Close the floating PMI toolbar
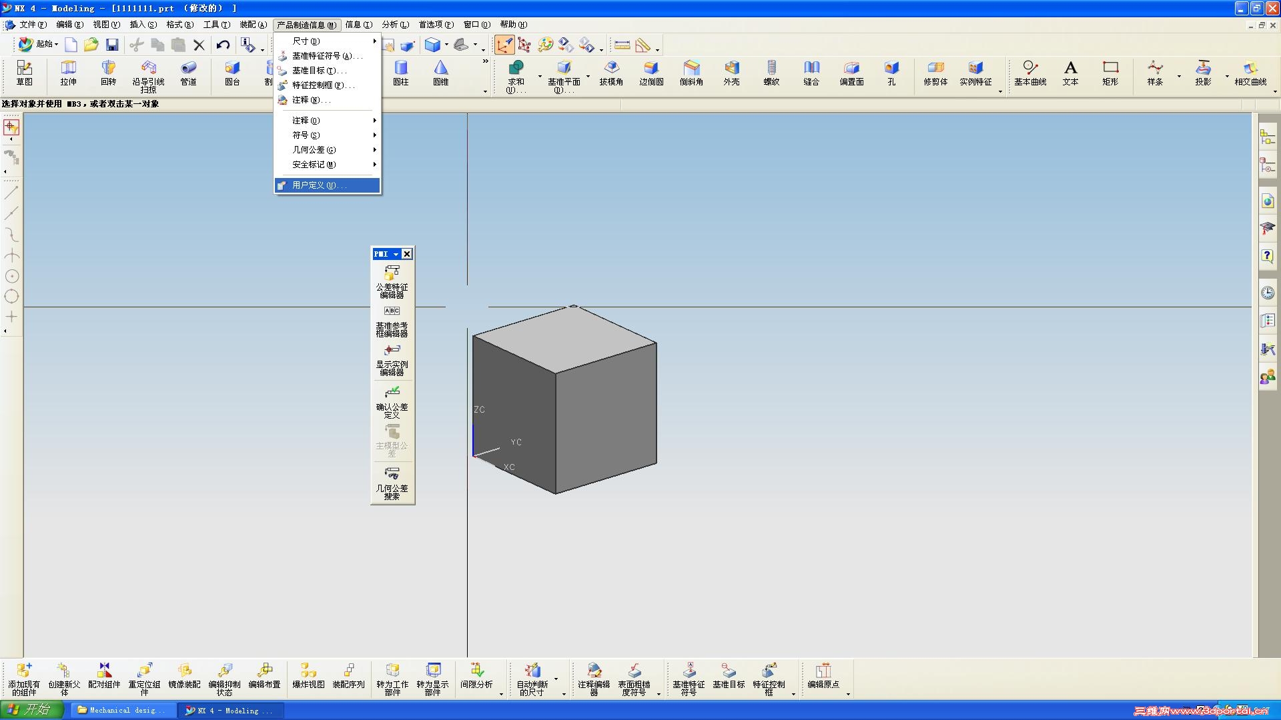1281x720 pixels. [x=407, y=254]
